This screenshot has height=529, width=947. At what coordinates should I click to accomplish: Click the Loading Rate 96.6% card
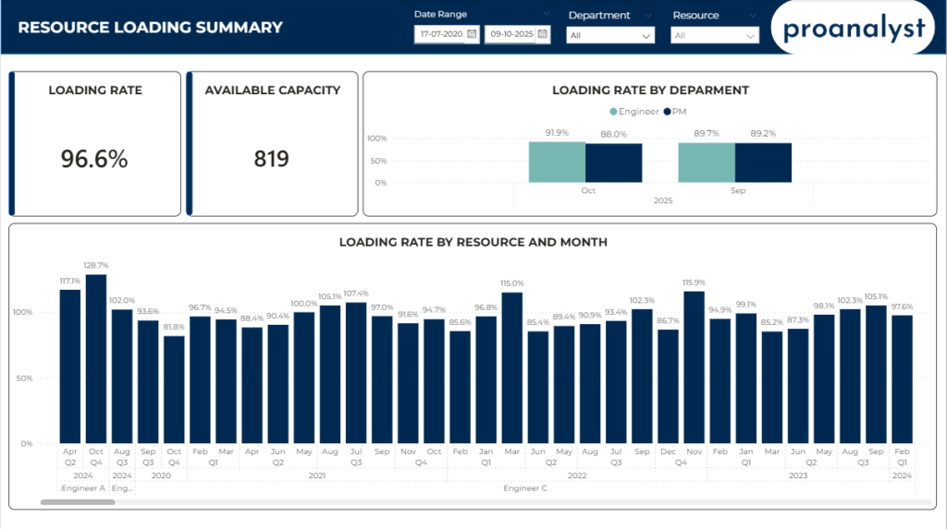click(95, 144)
